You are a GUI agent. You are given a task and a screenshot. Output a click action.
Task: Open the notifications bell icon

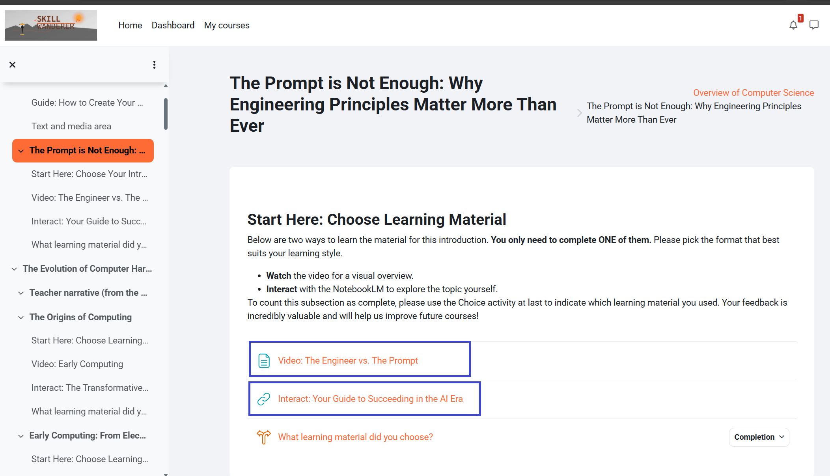coord(793,25)
